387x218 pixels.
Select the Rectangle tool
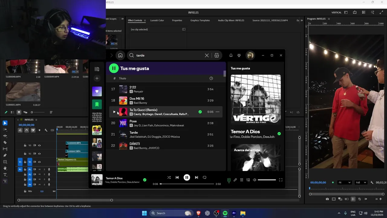pyautogui.click(x=5, y=162)
